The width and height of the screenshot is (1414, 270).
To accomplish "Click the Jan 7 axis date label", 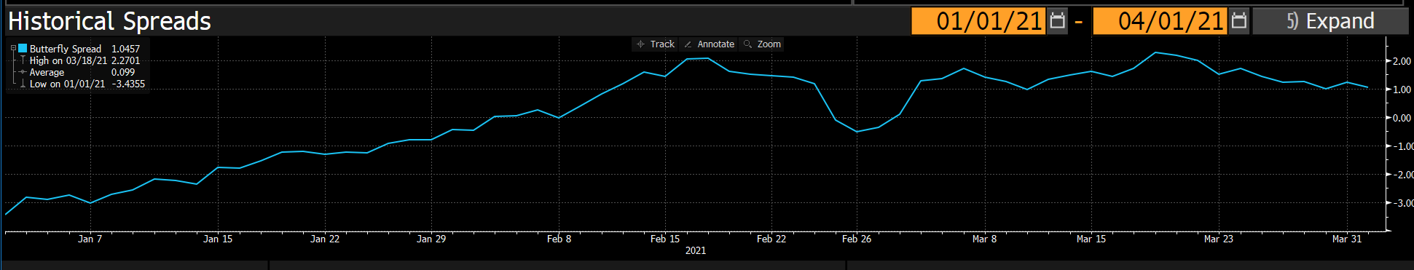I will 90,239.
